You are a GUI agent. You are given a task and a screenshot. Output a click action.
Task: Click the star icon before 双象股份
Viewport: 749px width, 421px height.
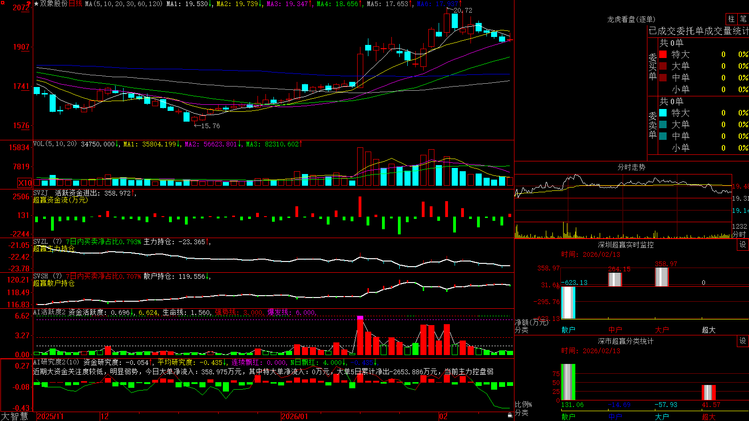36,4
